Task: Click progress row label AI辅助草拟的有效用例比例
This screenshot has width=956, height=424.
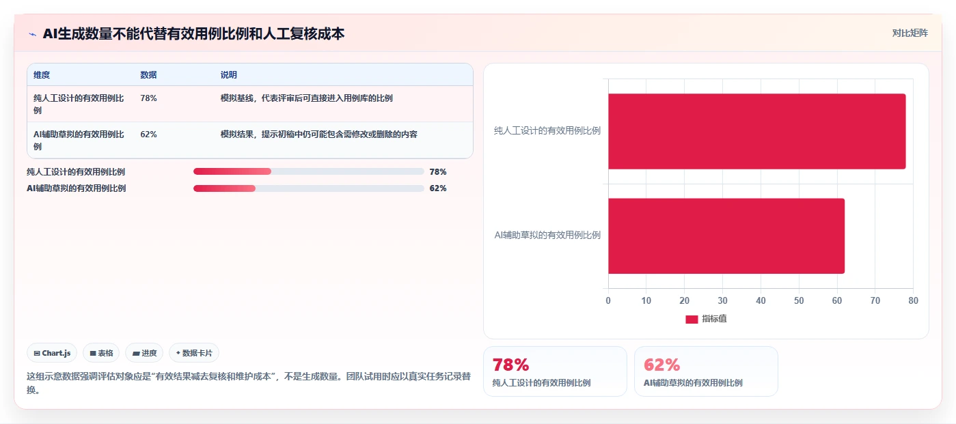Action: click(76, 188)
